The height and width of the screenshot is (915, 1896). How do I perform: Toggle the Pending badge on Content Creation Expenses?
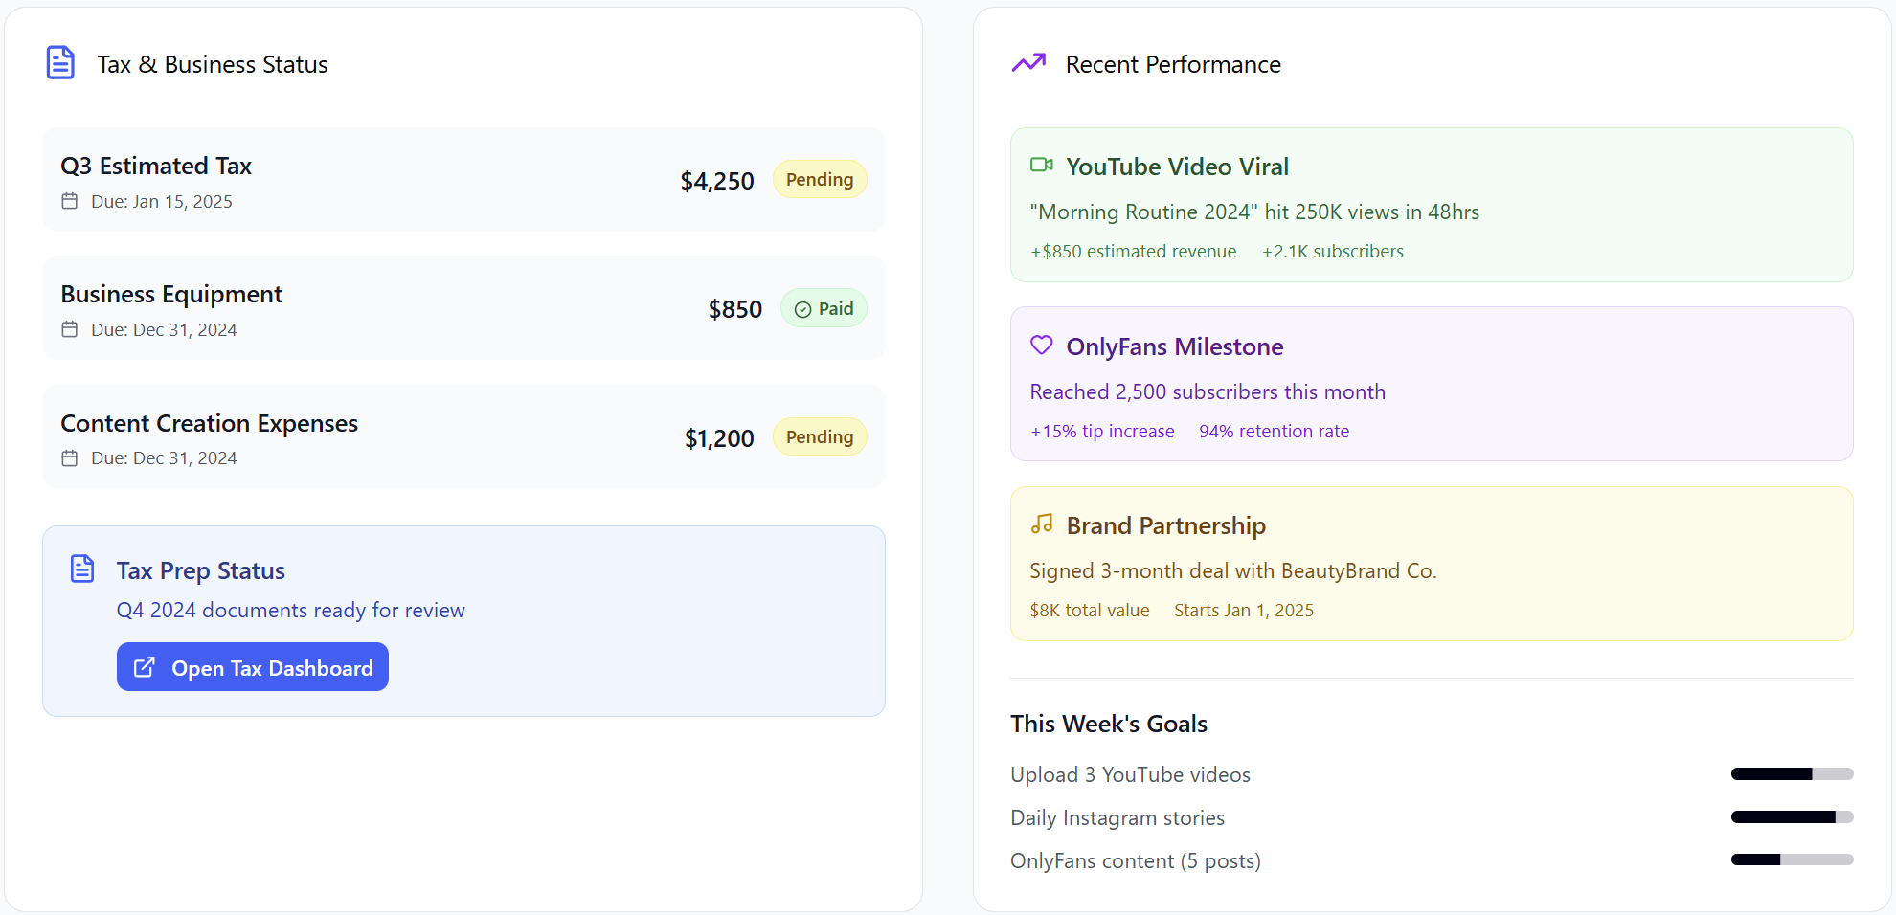click(820, 436)
